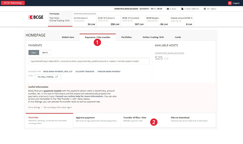Go to Online Trading 1816 tab
The width and height of the screenshot is (243, 144).
[x=153, y=37]
